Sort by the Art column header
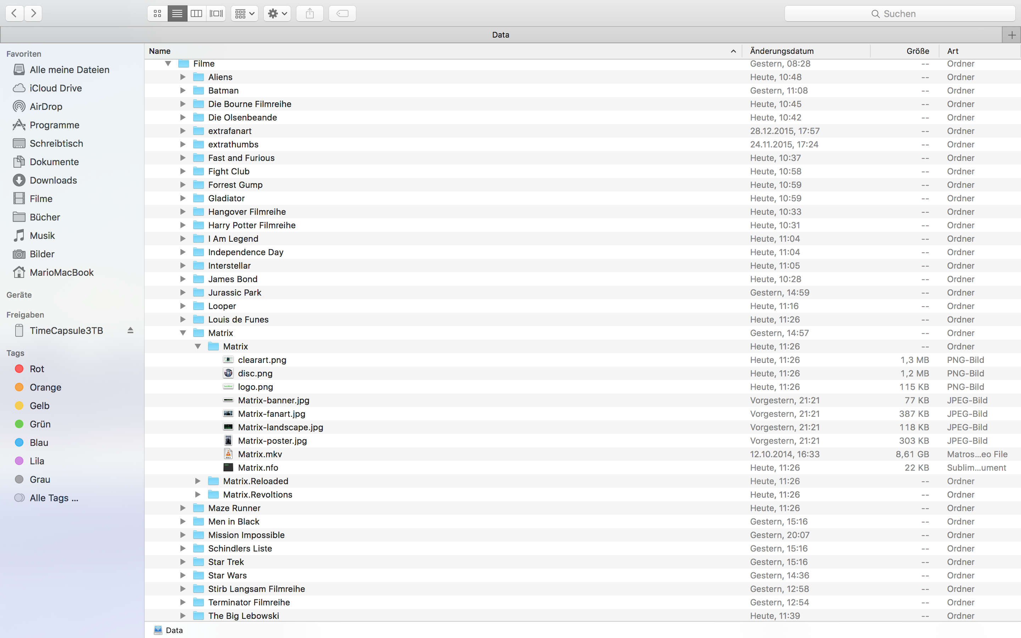The image size is (1021, 638). (980, 51)
